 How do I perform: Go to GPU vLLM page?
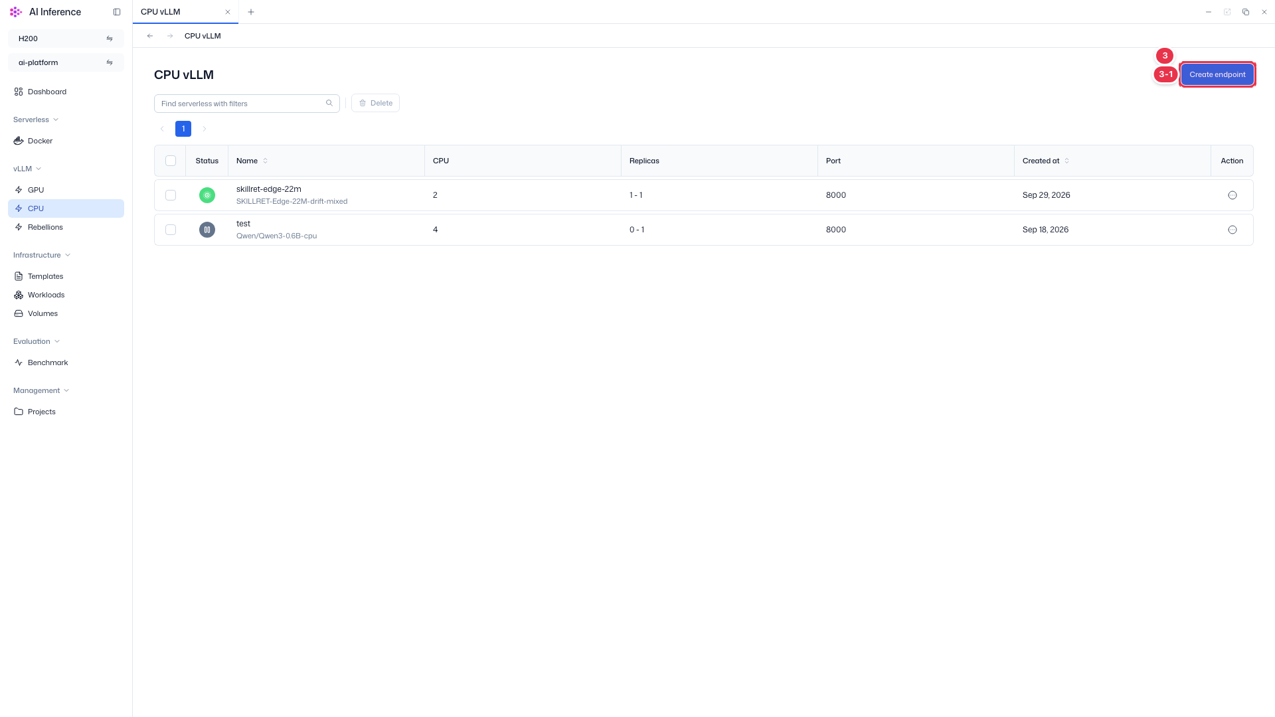pyautogui.click(x=66, y=190)
